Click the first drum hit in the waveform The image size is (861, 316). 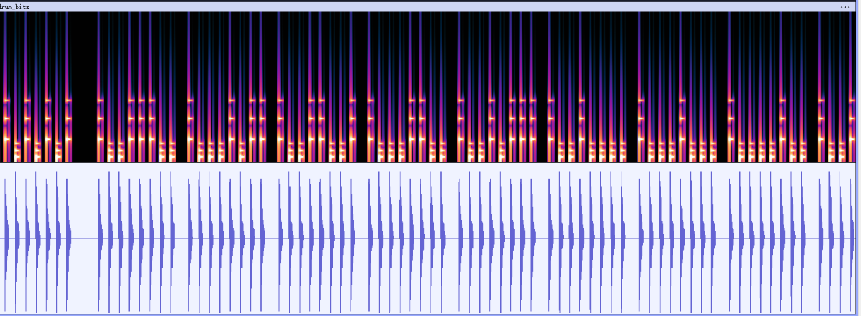(x=6, y=238)
